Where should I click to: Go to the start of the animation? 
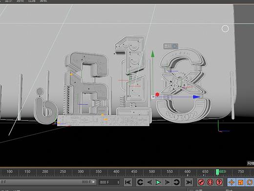[128, 182]
